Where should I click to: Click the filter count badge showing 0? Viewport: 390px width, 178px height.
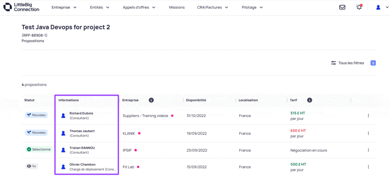pyautogui.click(x=373, y=63)
